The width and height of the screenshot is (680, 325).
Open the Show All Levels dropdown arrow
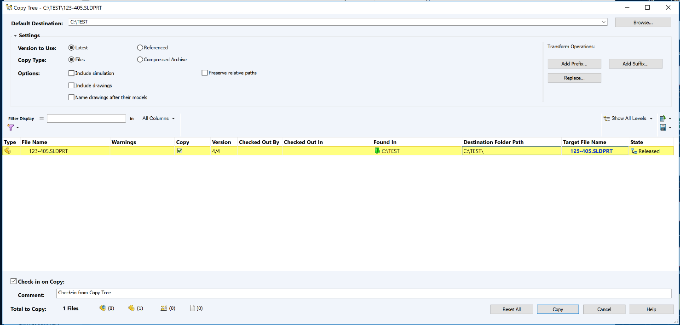point(651,118)
